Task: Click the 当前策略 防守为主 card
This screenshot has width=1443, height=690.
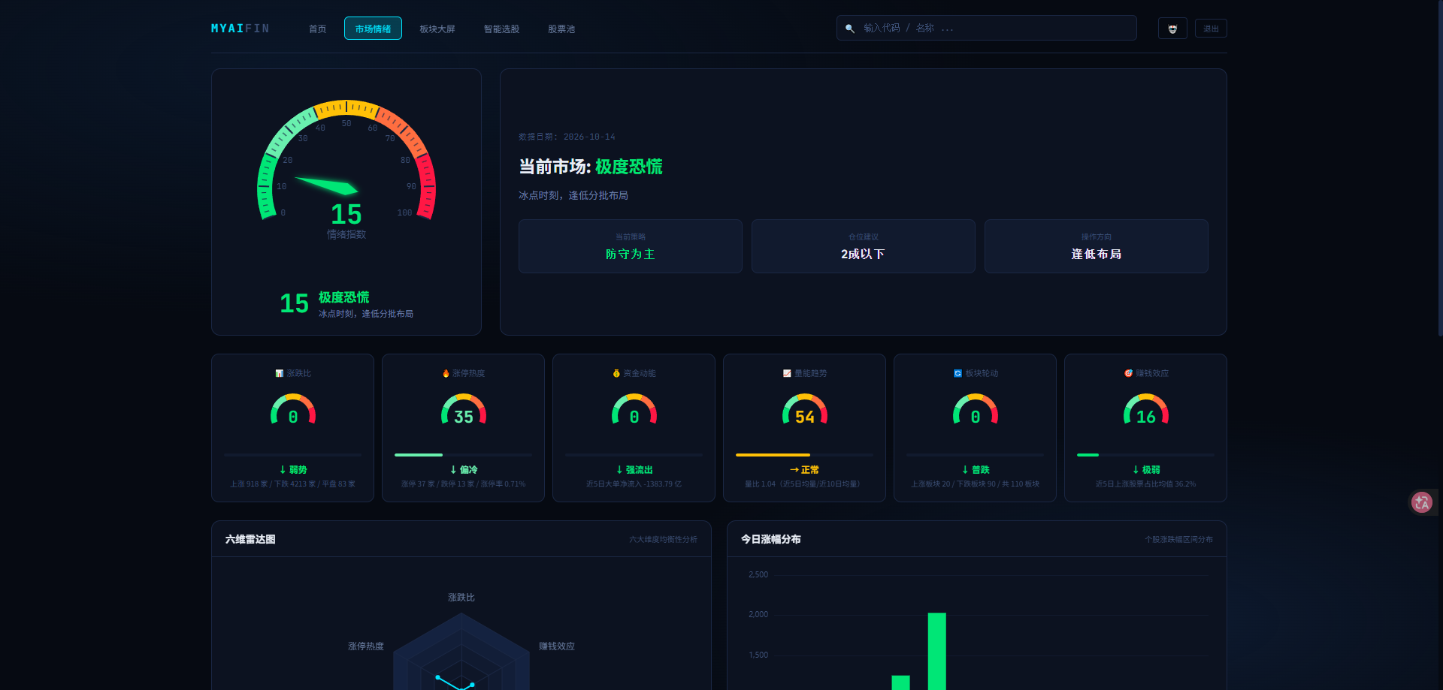Action: click(x=631, y=246)
